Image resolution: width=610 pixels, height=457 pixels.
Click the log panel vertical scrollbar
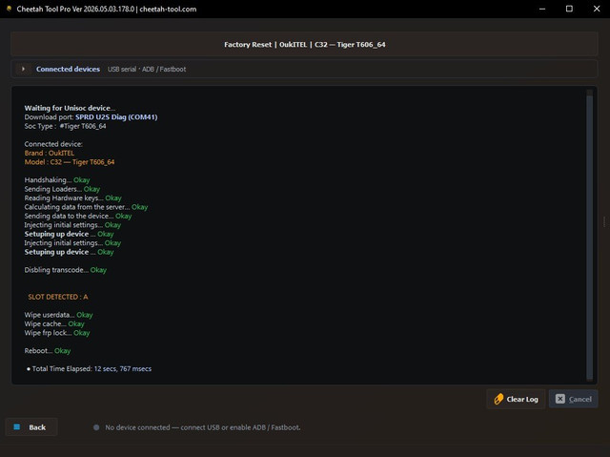589,235
